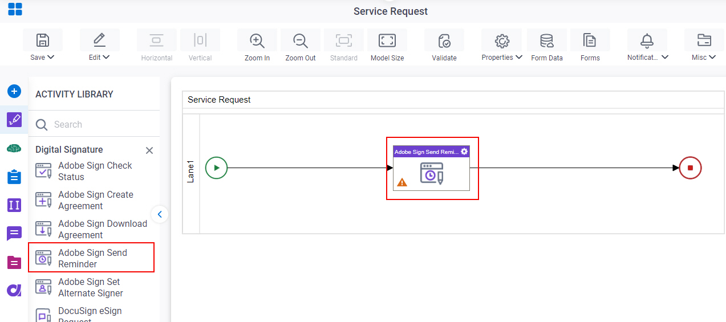Select DocuSign eSign Request activity
The height and width of the screenshot is (322, 726).
point(91,315)
